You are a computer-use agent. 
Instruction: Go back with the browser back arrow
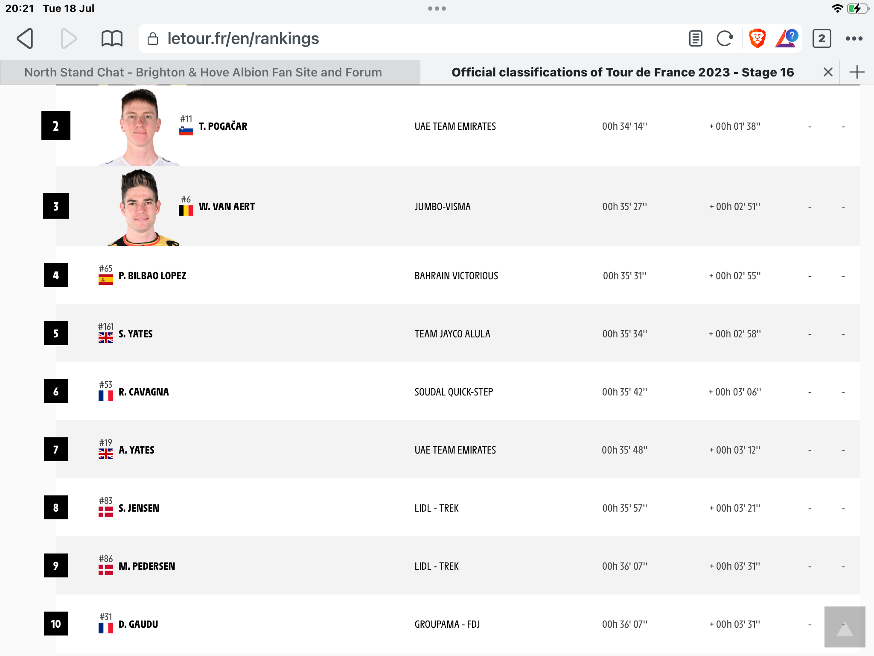25,38
